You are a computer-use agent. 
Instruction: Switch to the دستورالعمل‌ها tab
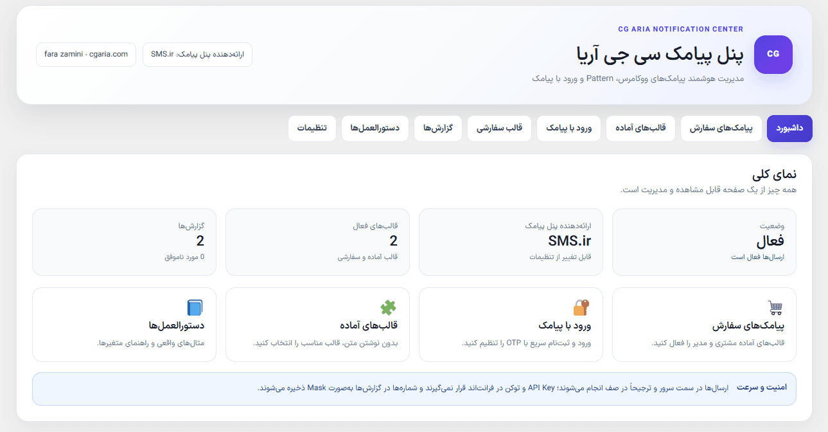pyautogui.click(x=375, y=129)
